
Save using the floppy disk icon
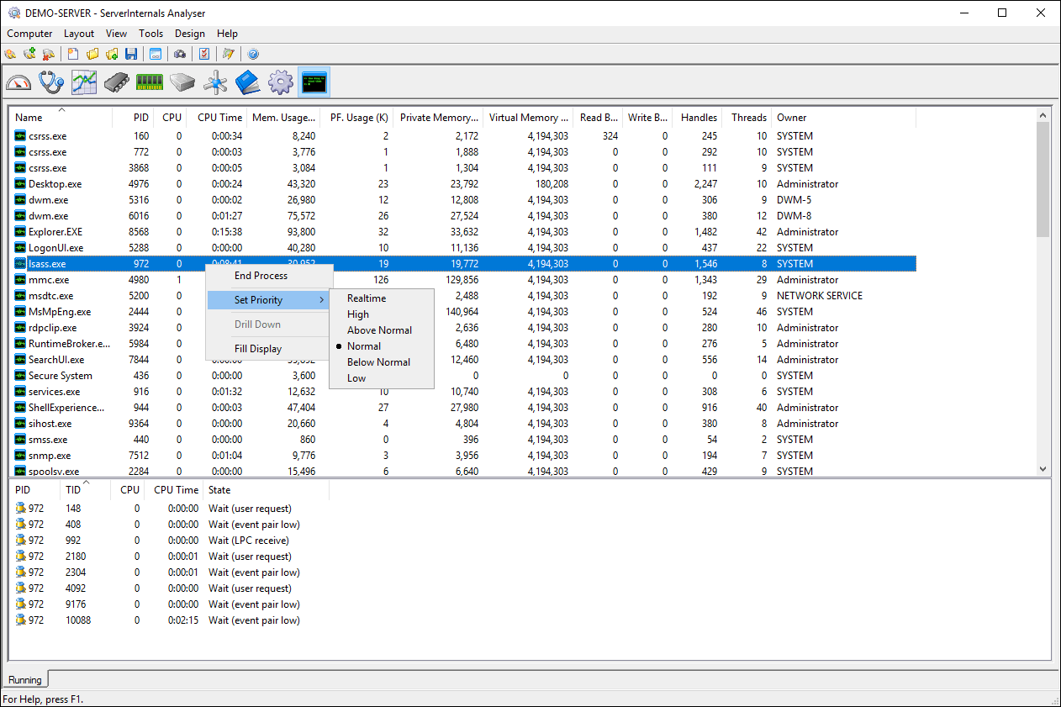[x=131, y=54]
